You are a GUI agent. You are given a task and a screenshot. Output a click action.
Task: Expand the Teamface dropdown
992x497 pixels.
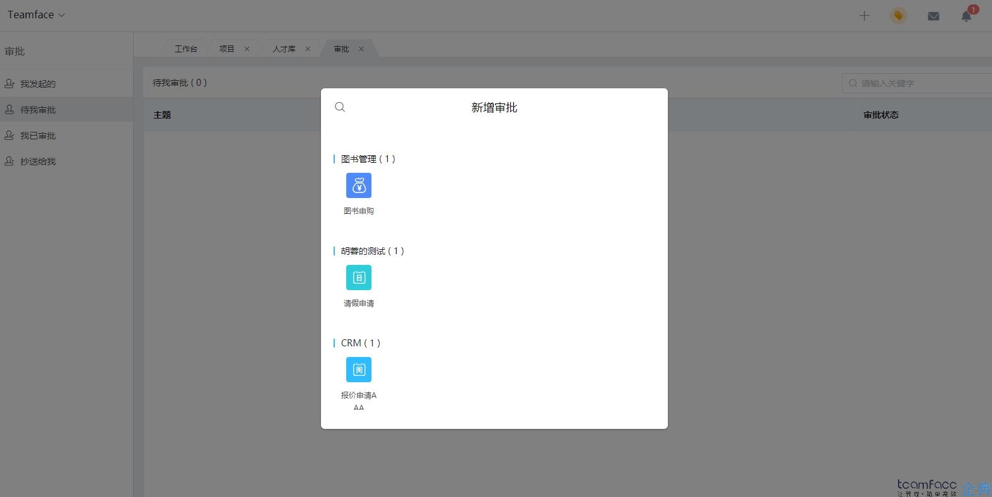(x=36, y=15)
